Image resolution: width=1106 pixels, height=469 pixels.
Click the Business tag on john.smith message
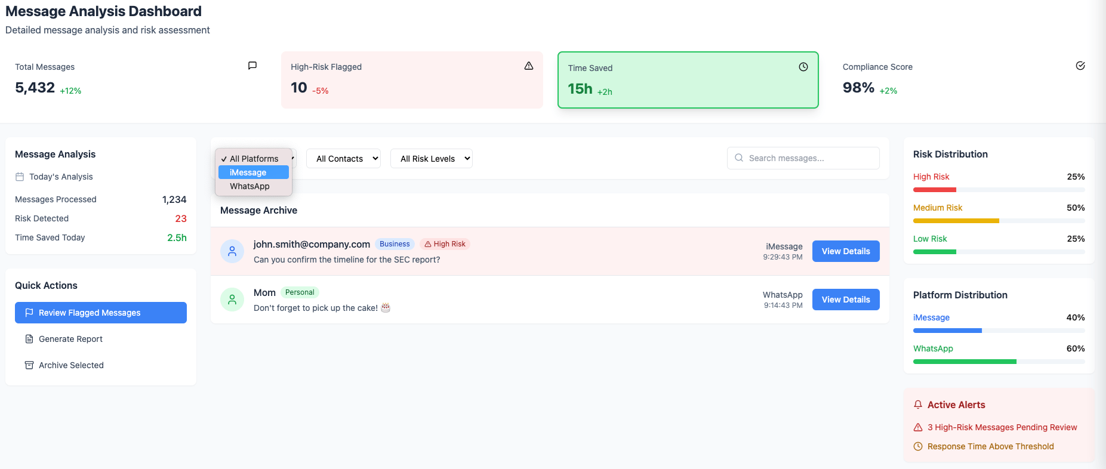coord(395,244)
